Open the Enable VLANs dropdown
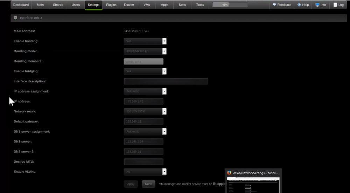 pyautogui.click(x=145, y=172)
